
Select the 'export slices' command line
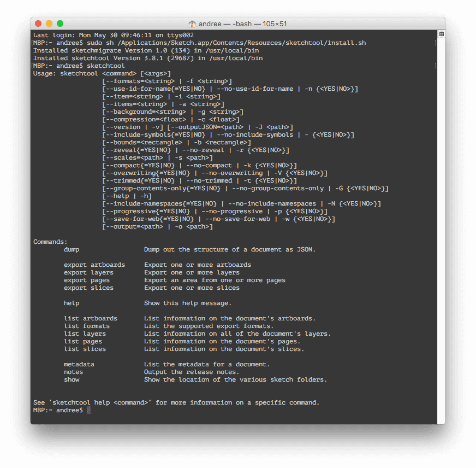(x=88, y=288)
